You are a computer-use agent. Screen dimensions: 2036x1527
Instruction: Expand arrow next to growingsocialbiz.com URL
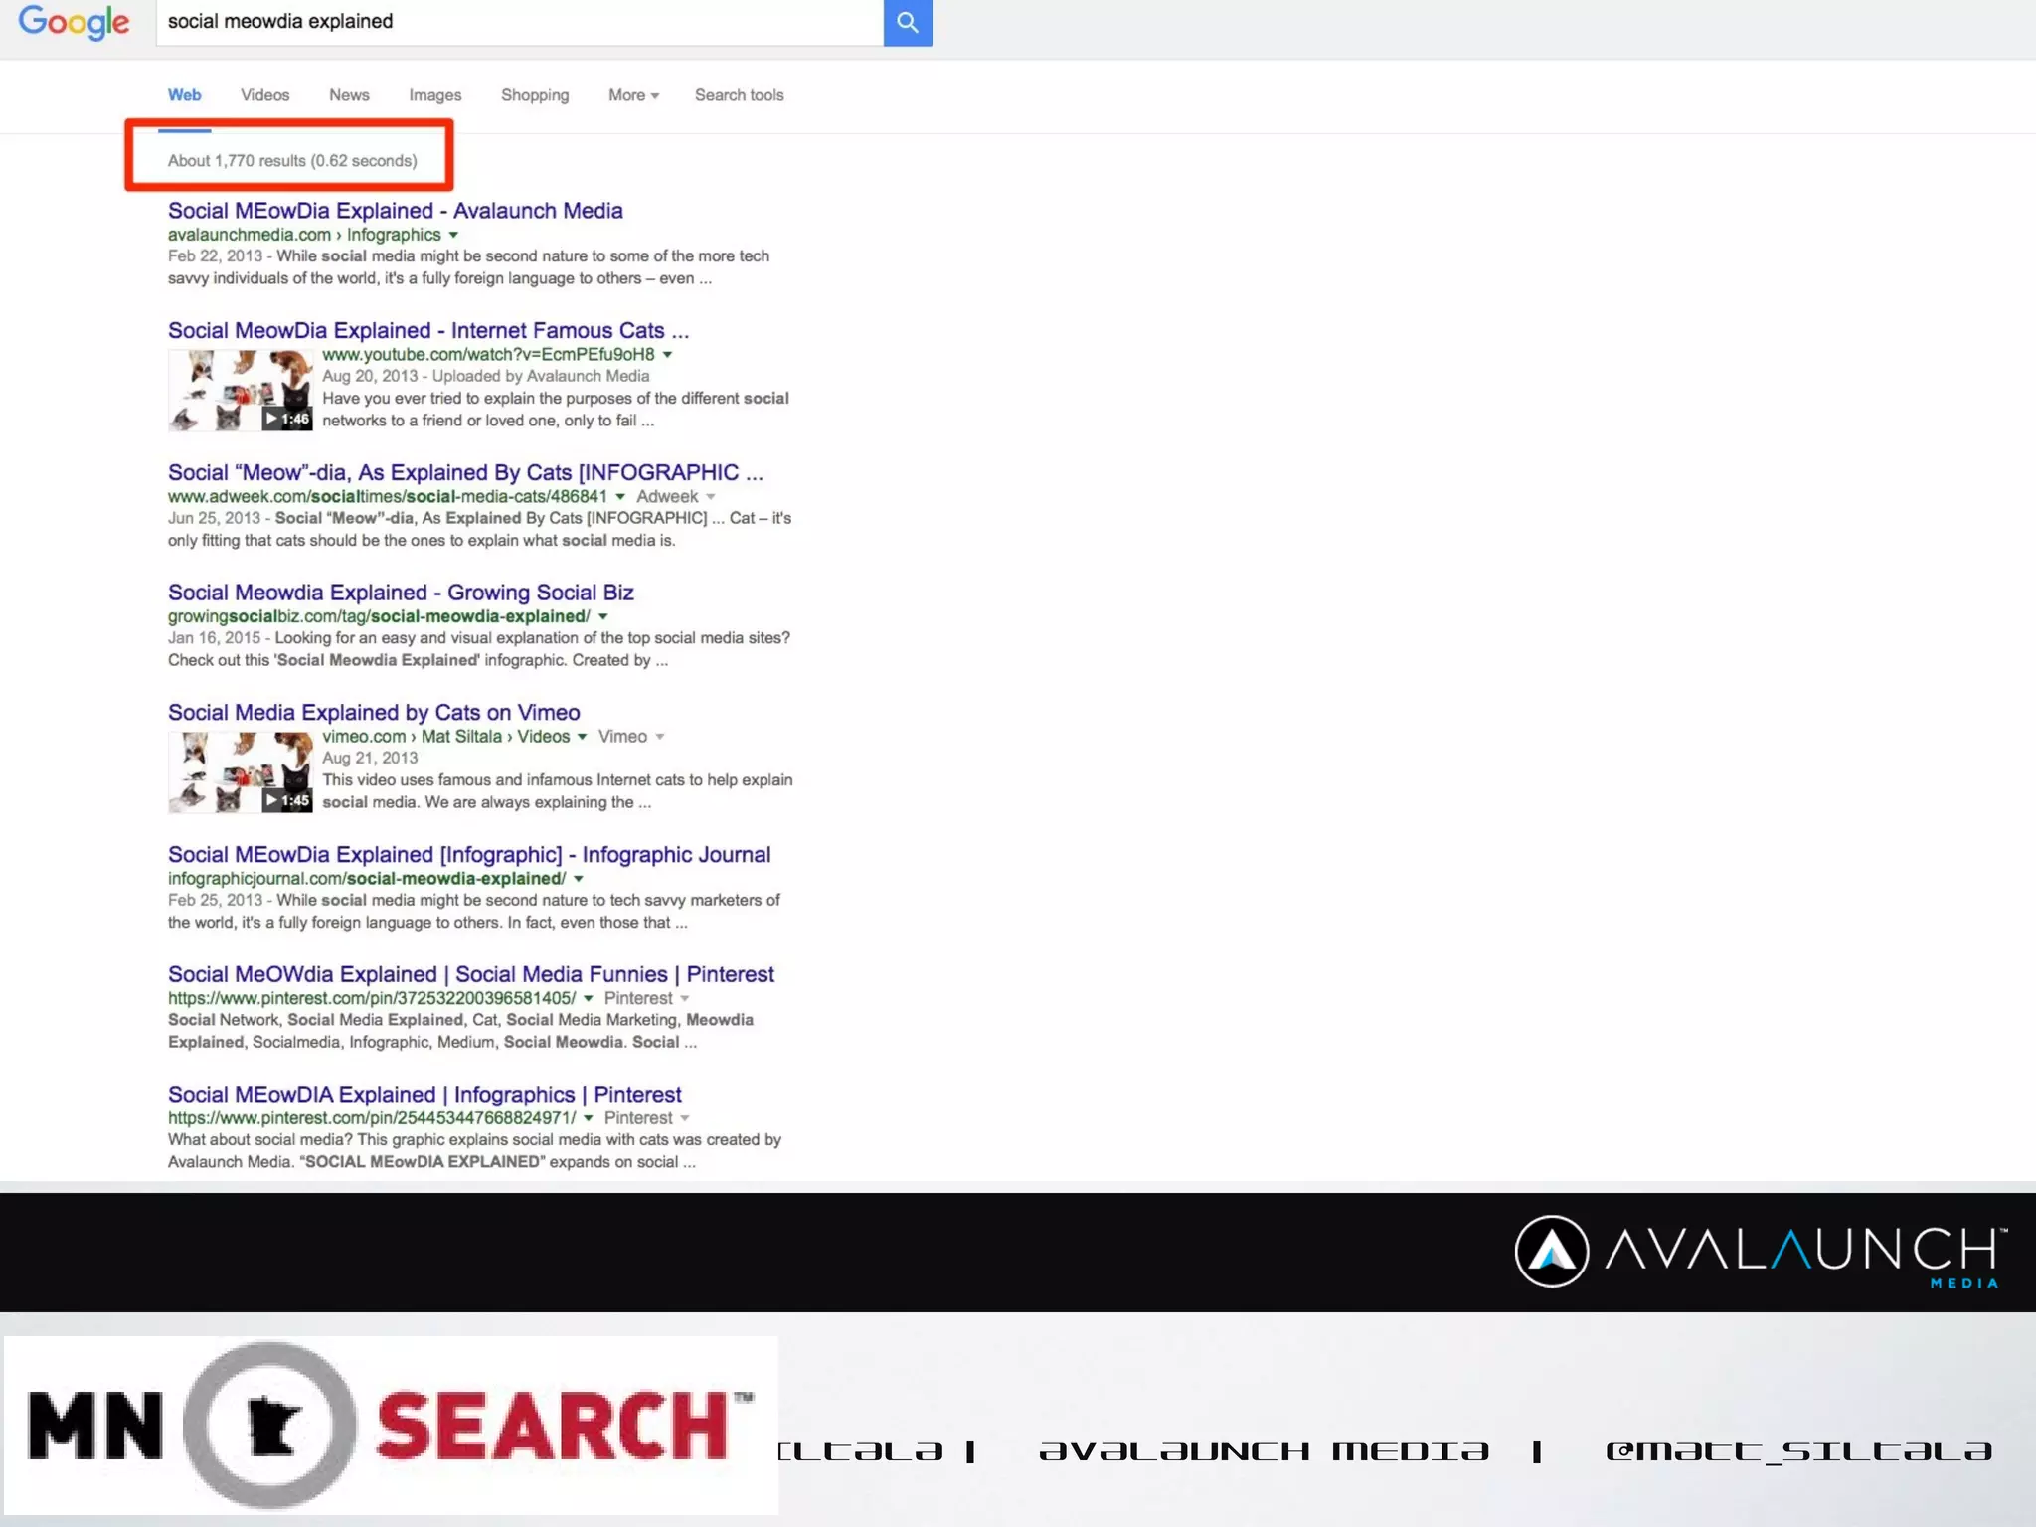coord(602,616)
